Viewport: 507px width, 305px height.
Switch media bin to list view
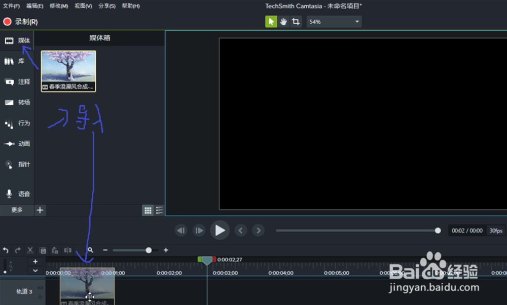pyautogui.click(x=159, y=210)
